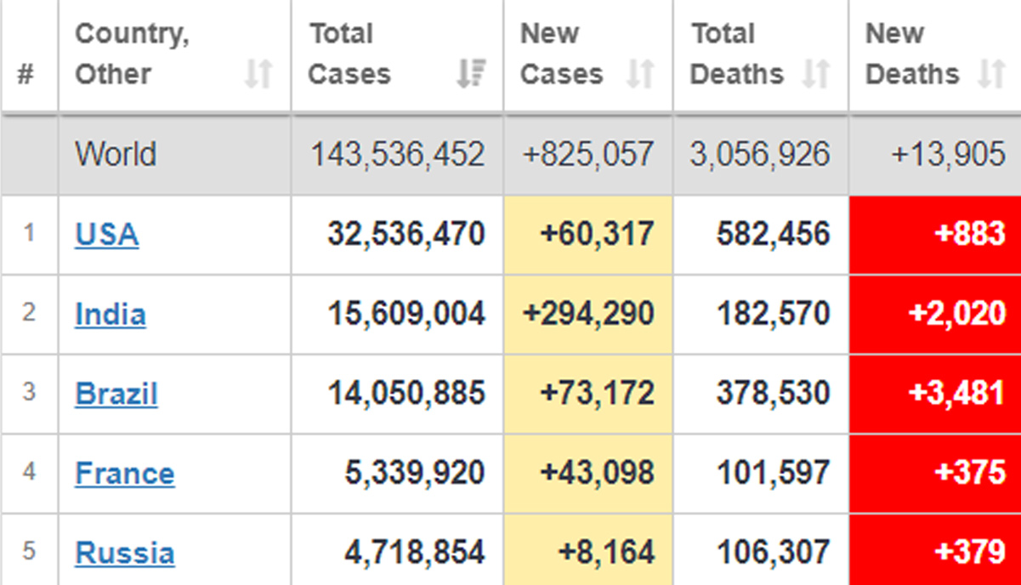Open the Russia country link

coord(125,553)
